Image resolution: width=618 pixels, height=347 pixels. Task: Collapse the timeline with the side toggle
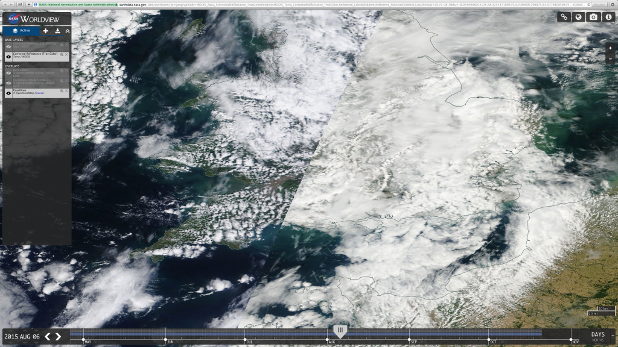[x=613, y=336]
